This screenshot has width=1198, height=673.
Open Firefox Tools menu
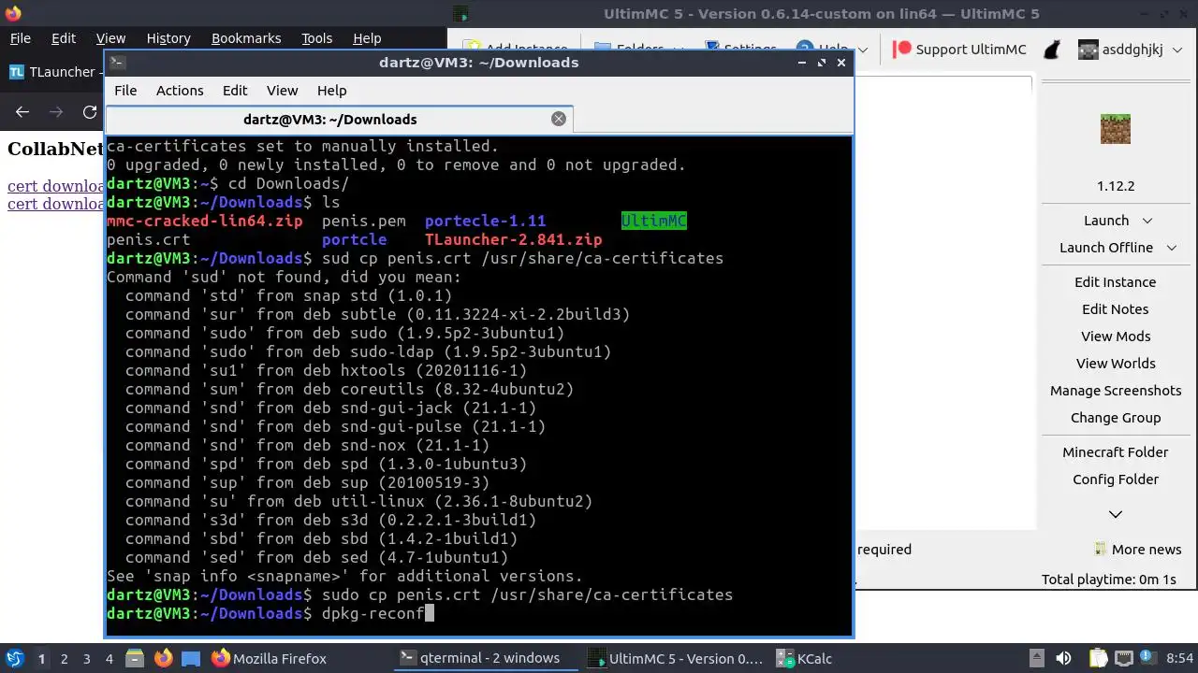317,38
